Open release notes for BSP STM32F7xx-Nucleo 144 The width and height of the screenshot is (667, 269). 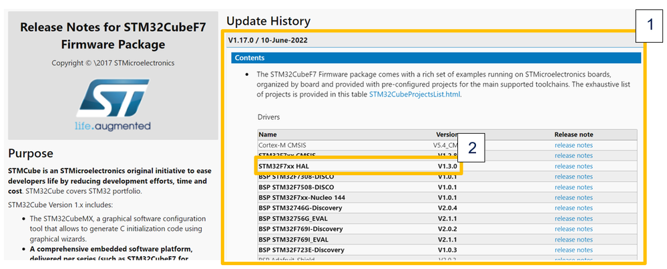tap(574, 198)
